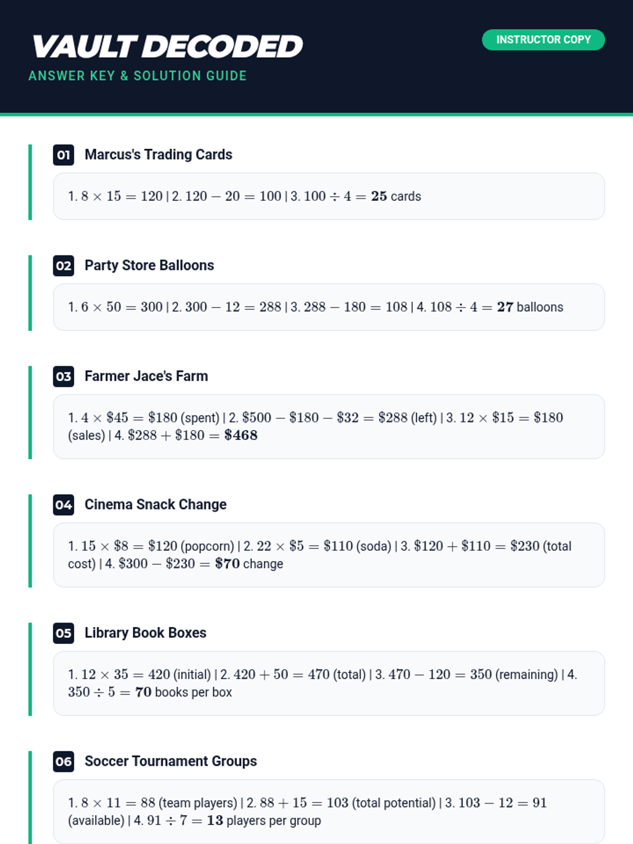633x844 pixels.
Task: Click the 25 cards solution box
Action: pos(329,196)
